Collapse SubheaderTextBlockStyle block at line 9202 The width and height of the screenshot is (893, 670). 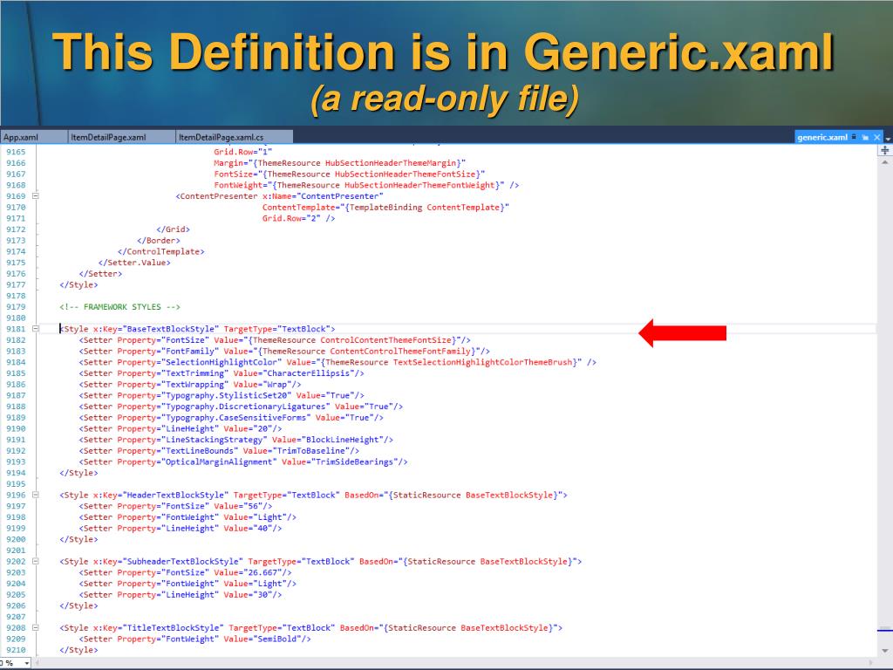35,561
